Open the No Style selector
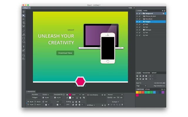This screenshot has height=117, width=188. click(115, 102)
